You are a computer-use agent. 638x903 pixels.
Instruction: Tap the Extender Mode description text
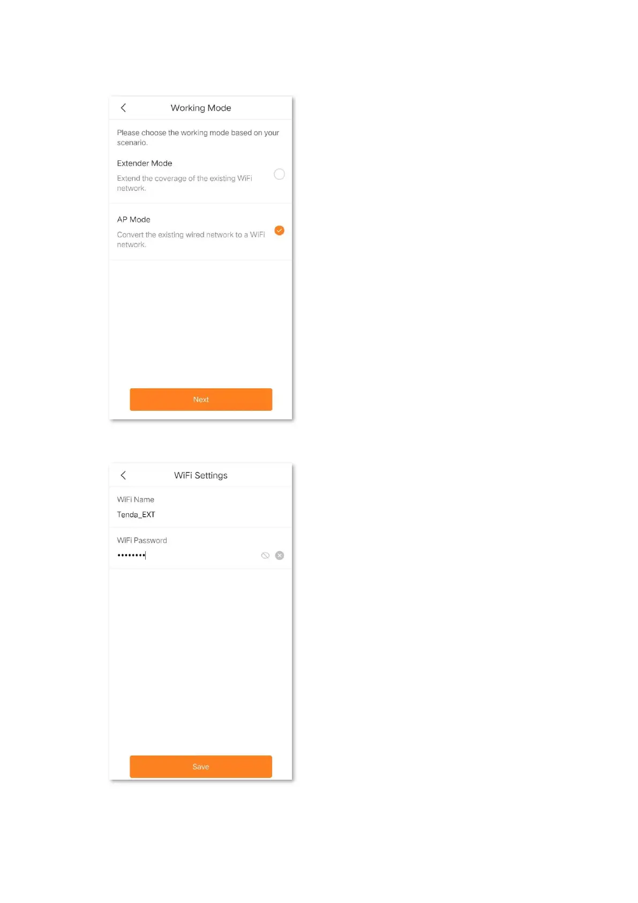185,183
